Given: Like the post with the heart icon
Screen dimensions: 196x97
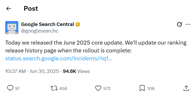Looking at the screenshot, I should tap(98, 88).
